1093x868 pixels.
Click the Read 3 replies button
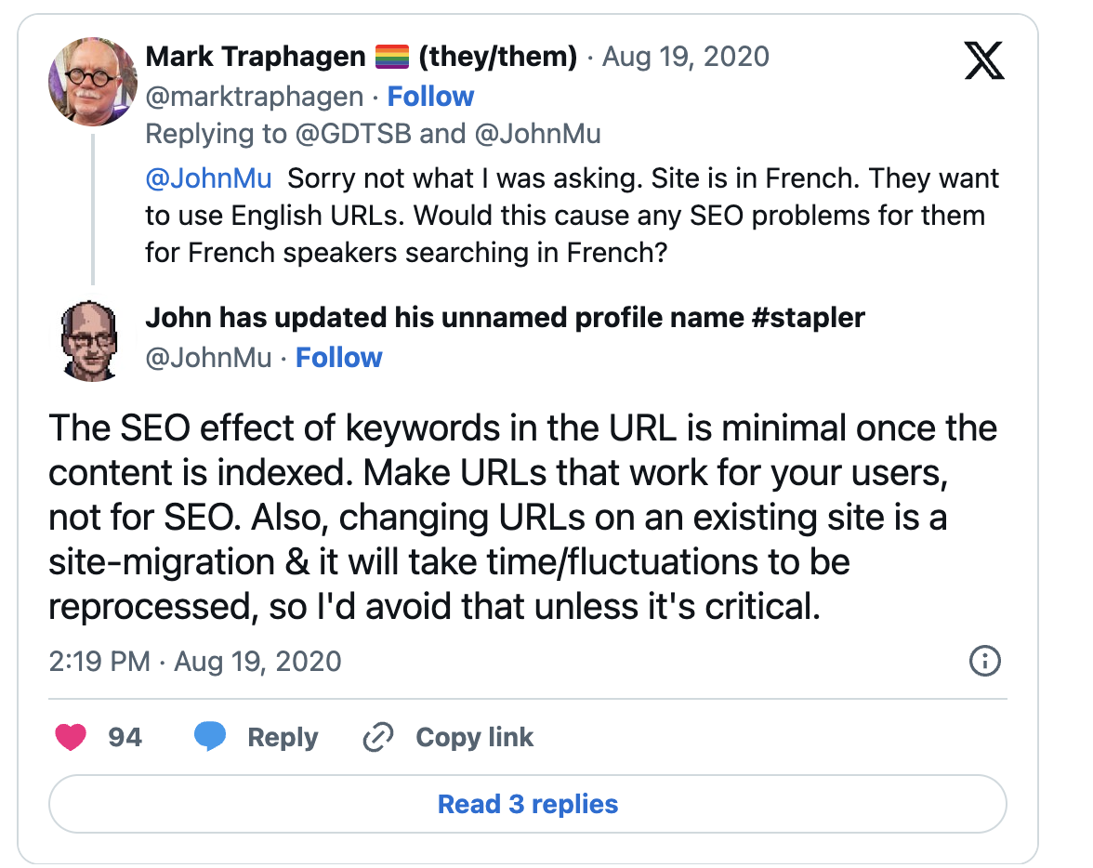coord(528,804)
